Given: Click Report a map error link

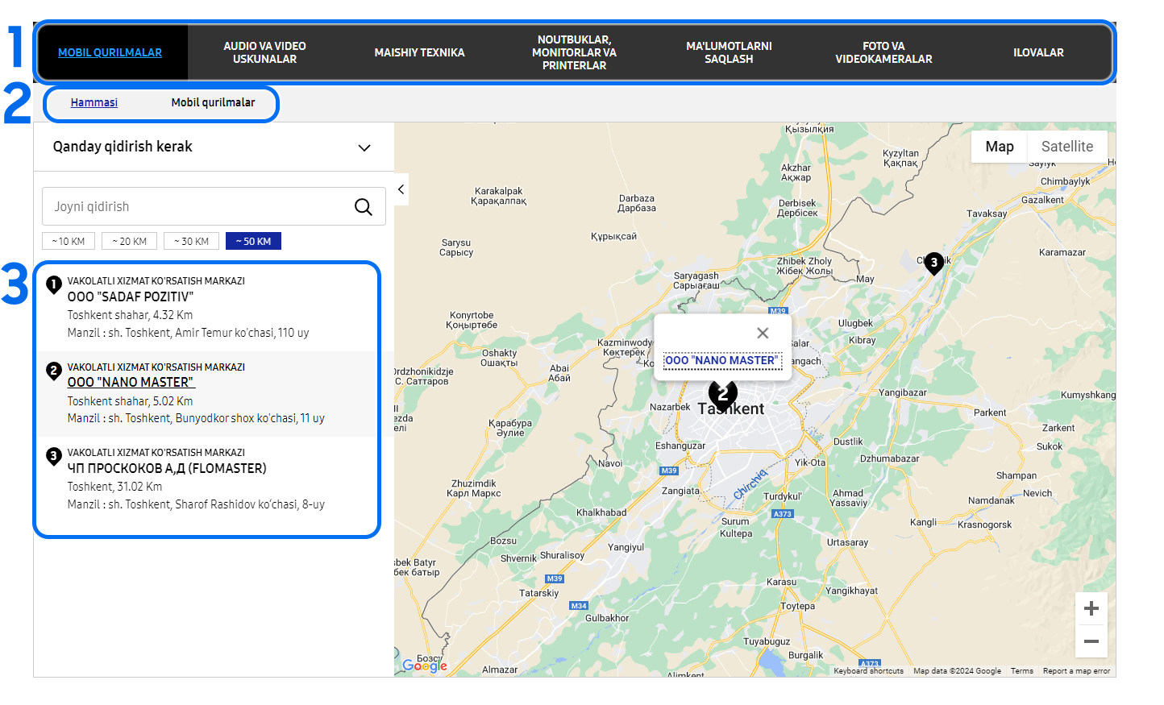Looking at the screenshot, I should (1076, 670).
